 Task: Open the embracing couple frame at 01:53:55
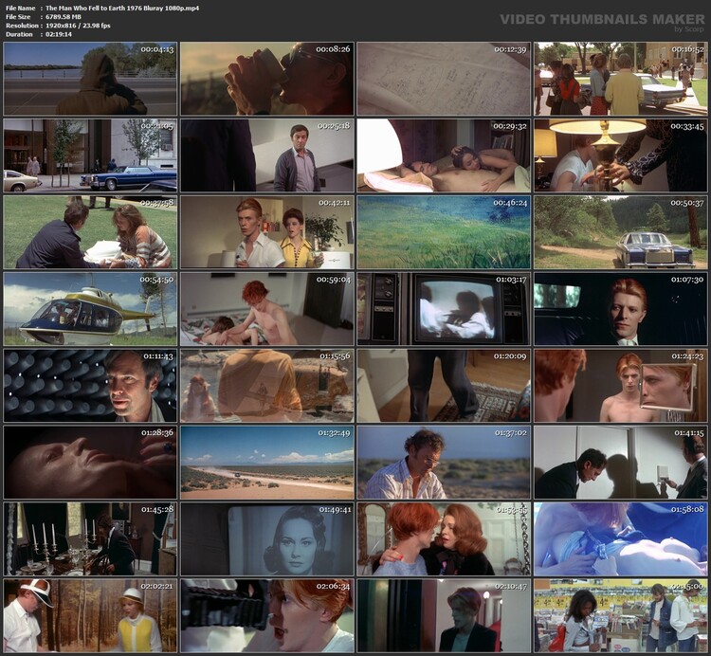[444, 538]
